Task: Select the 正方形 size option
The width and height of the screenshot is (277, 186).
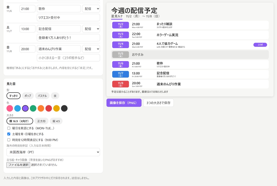Action: pos(41,121)
